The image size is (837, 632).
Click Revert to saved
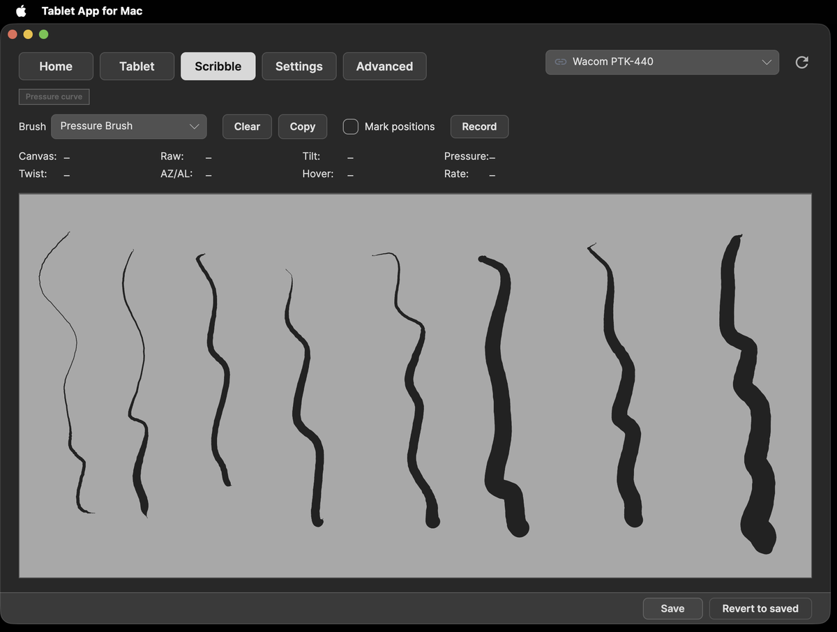(x=760, y=608)
